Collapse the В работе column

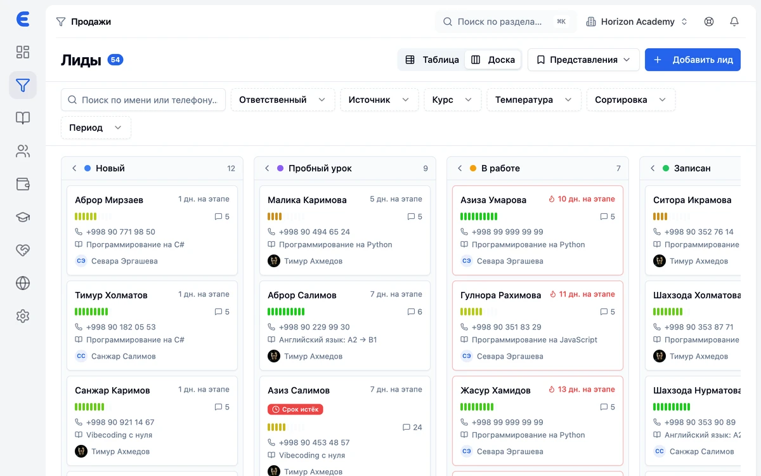pyautogui.click(x=460, y=168)
